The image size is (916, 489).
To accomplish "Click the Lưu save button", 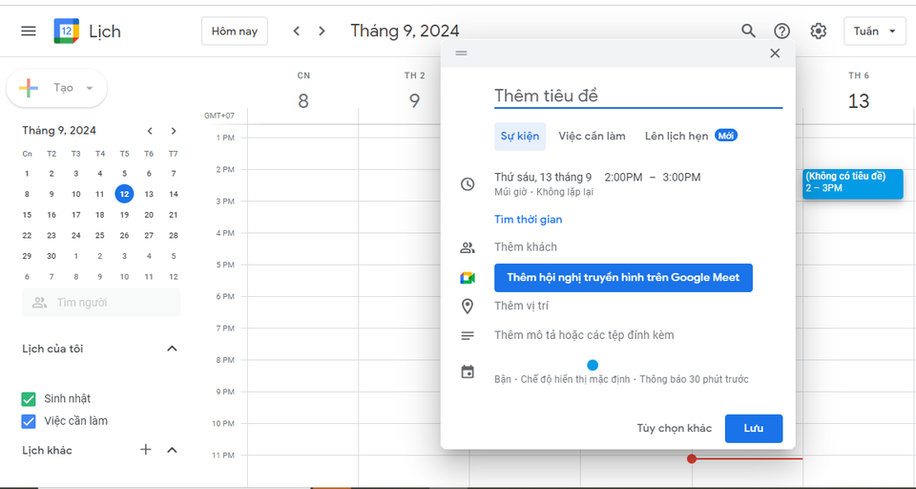I will (x=753, y=428).
